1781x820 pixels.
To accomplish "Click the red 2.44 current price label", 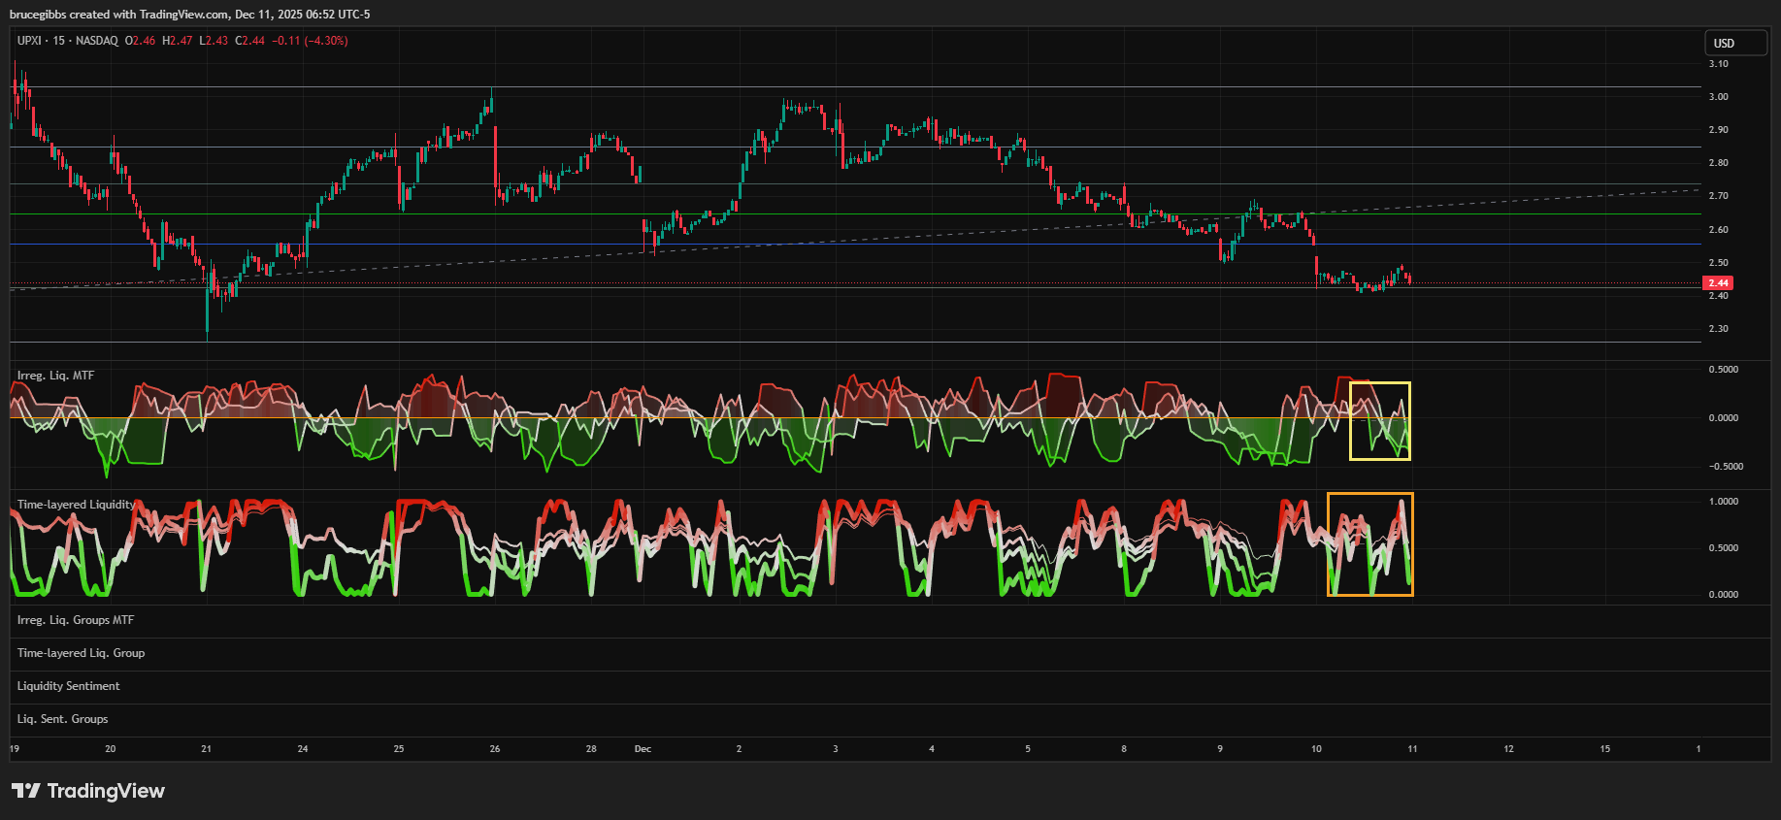I will point(1718,283).
